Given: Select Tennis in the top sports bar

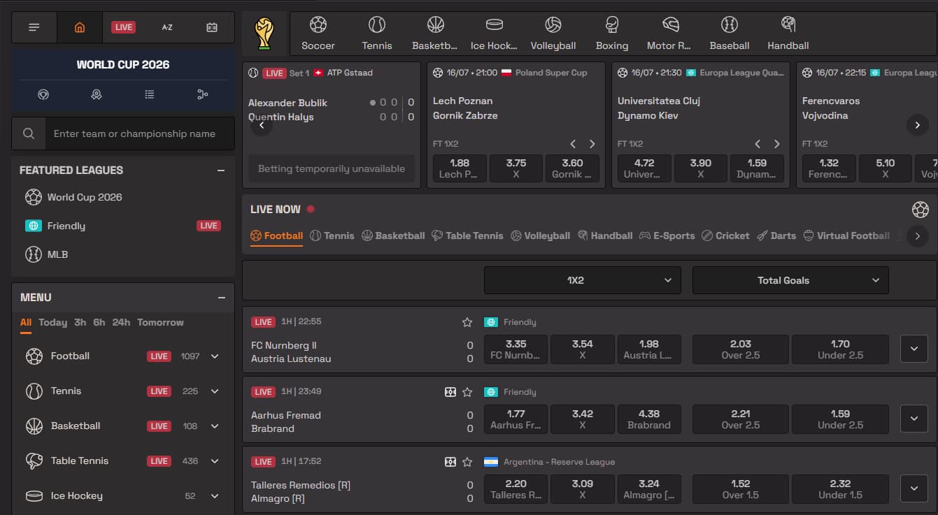Looking at the screenshot, I should click(x=377, y=34).
